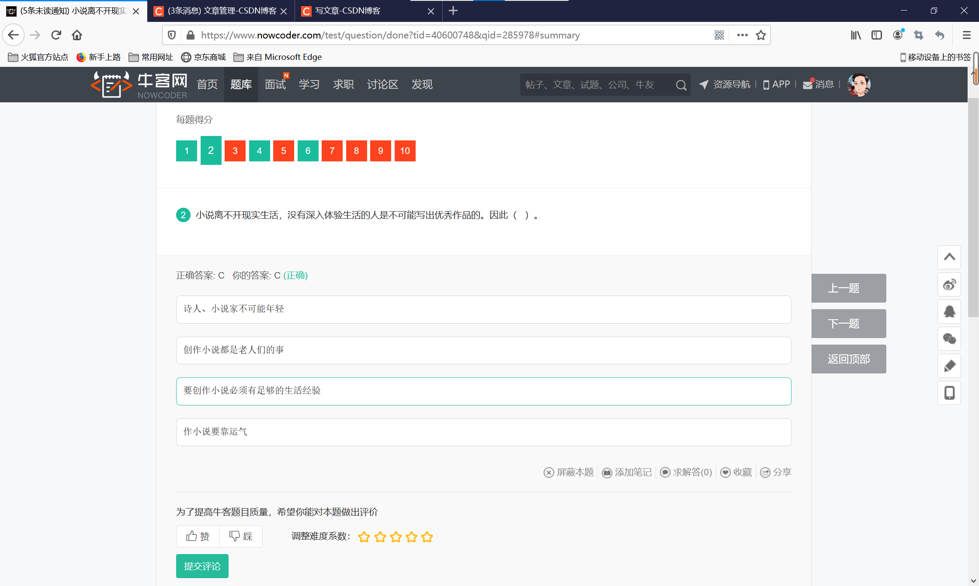Set difficulty to first star

click(x=364, y=537)
